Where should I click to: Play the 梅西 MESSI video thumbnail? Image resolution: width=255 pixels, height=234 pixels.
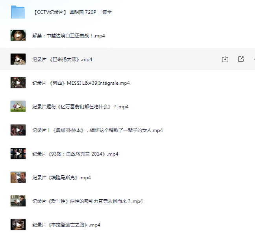pos(18,83)
